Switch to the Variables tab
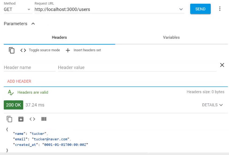229x155 pixels. point(171,37)
